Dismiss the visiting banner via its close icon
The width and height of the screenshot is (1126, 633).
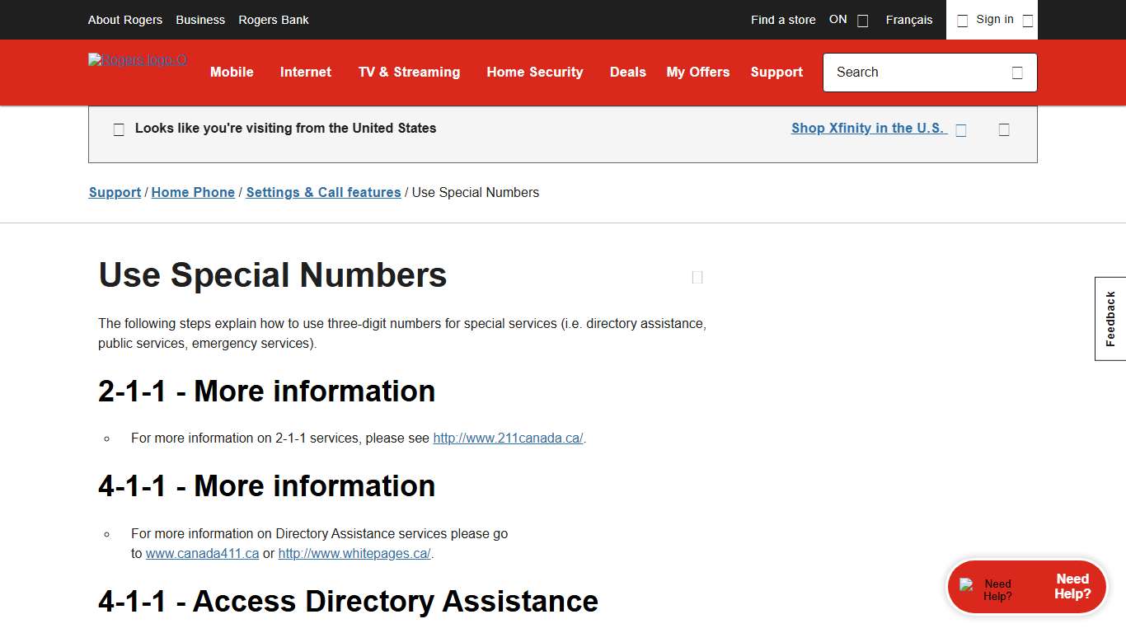[x=1004, y=129]
